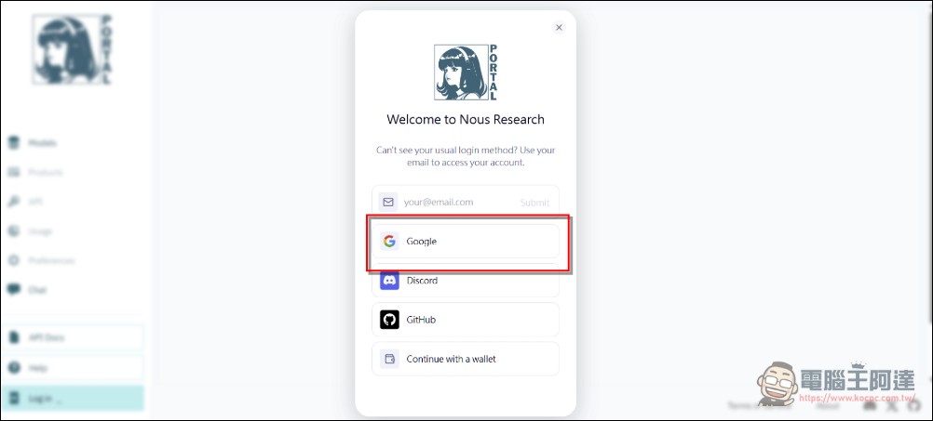The image size is (933, 421).
Task: Click the GitHub octocat icon
Action: (x=389, y=320)
